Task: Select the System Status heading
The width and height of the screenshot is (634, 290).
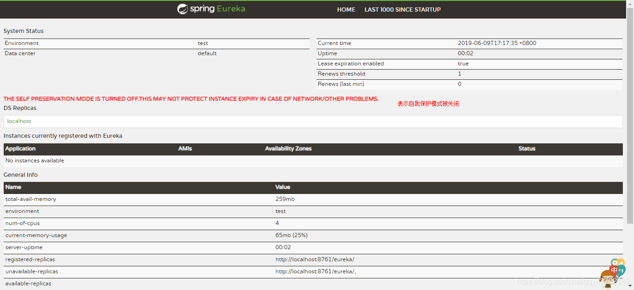Action: [x=24, y=31]
